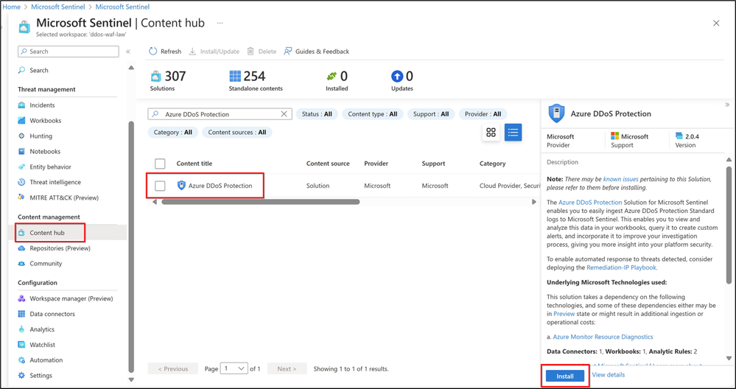This screenshot has height=389, width=736.
Task: Switch to grid card view
Action: click(491, 133)
